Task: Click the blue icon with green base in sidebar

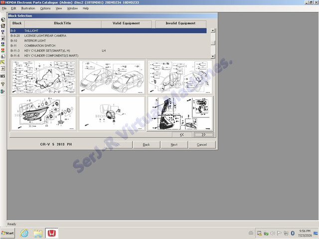Action: pos(3,44)
